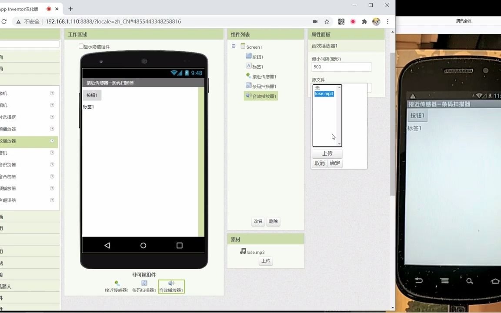
Task: Click the lose.mp3 music note icon in 素材
Action: pyautogui.click(x=242, y=252)
